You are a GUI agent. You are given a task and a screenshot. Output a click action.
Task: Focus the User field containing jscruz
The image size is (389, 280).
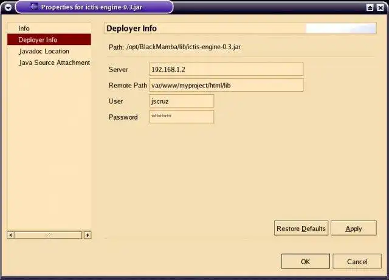182,101
